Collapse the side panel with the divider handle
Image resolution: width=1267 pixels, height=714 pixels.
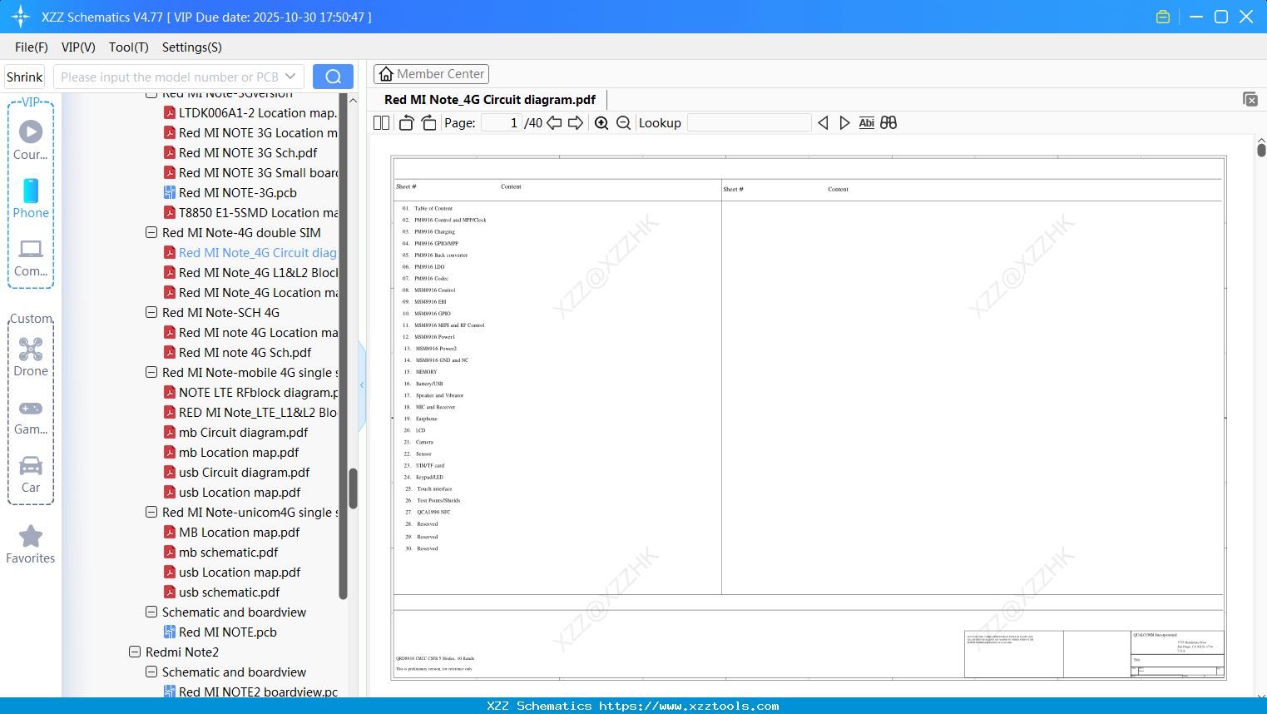(x=362, y=385)
